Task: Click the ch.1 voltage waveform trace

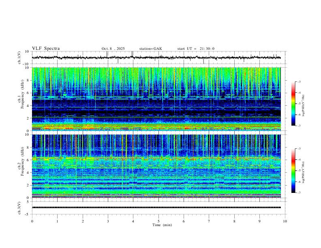Action: 156,58
